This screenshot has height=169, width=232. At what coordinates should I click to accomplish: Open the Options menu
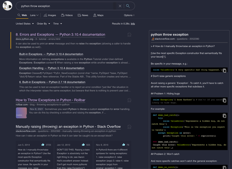point(129,15)
